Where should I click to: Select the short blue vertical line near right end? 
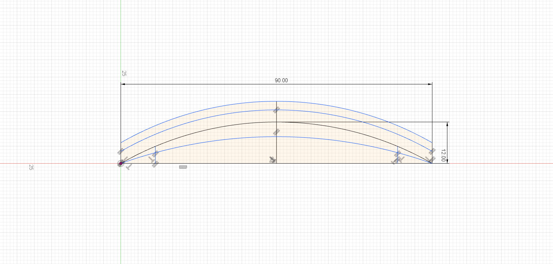tap(397, 155)
